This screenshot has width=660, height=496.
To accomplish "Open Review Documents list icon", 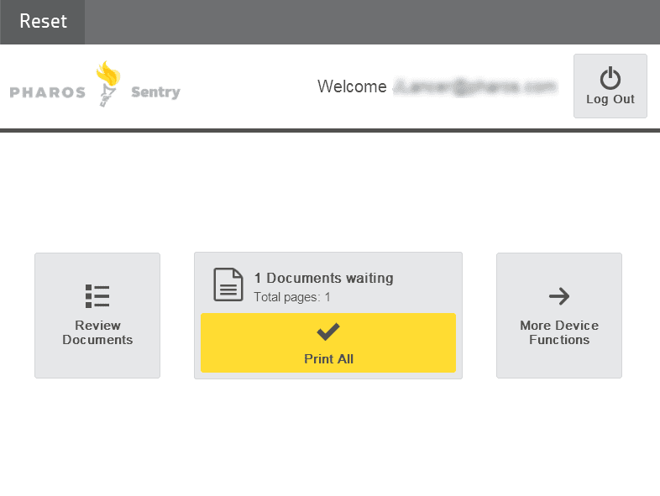I will tap(97, 296).
